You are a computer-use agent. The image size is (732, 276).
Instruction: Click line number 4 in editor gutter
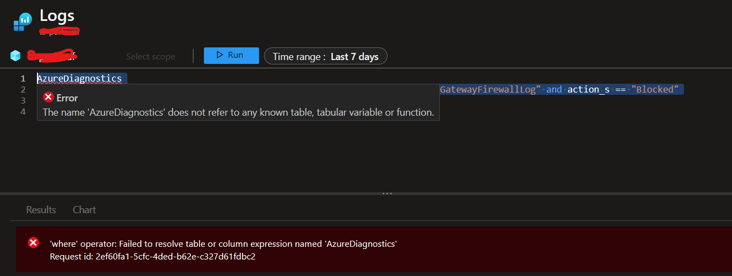tap(23, 112)
